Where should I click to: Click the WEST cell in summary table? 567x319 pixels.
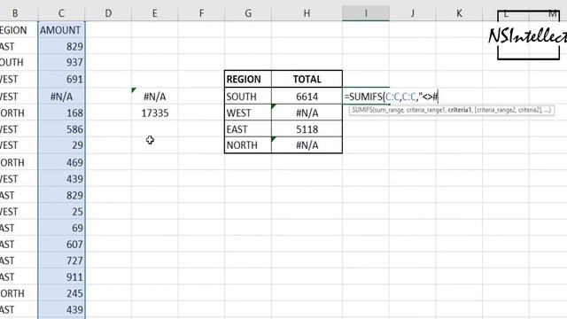[248, 113]
